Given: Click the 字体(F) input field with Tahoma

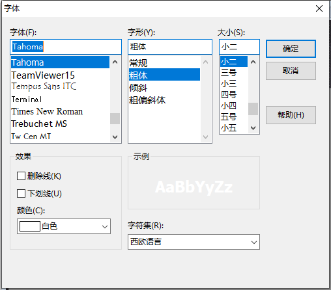Looking at the screenshot, I should tap(66, 47).
